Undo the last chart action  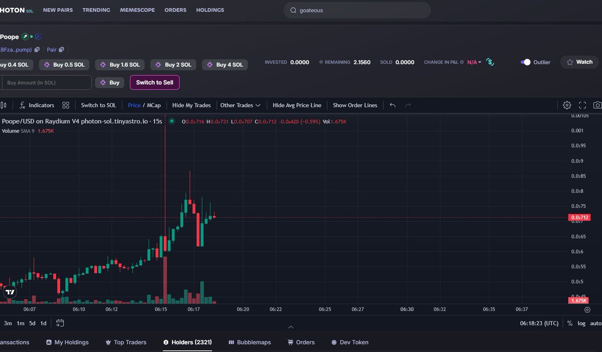pos(393,105)
